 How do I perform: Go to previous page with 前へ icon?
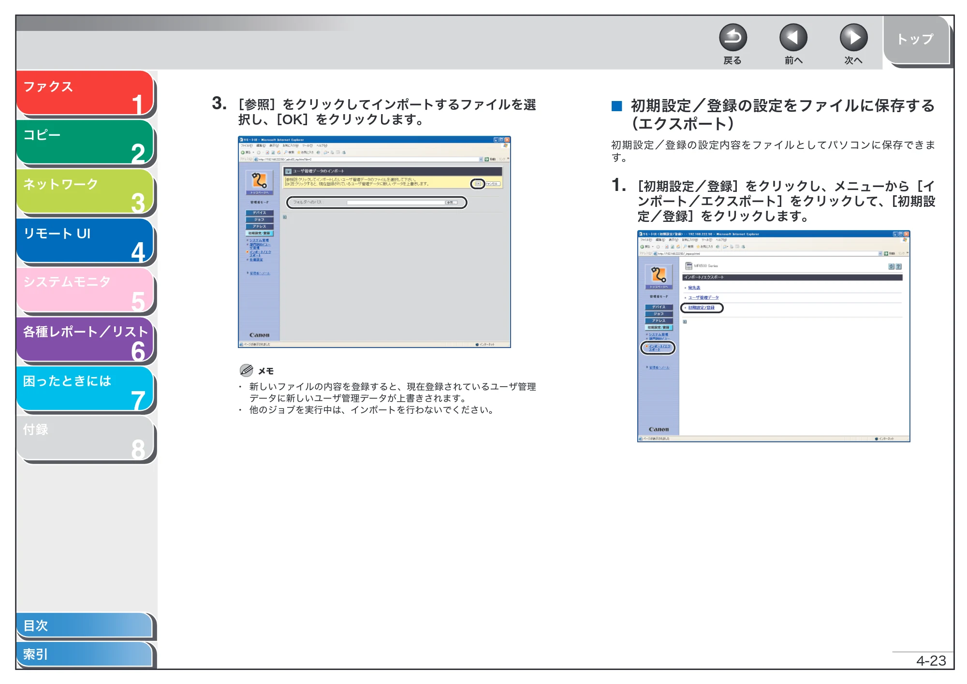click(793, 38)
